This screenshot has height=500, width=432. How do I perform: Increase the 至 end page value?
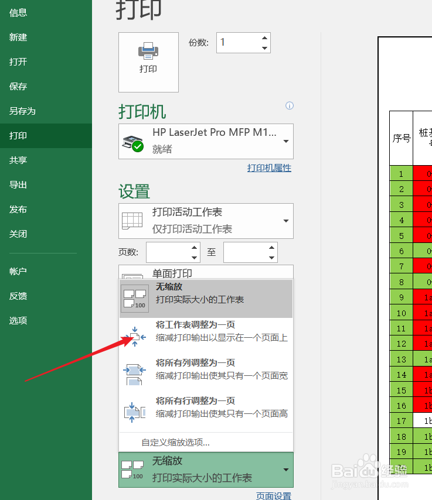click(x=272, y=248)
